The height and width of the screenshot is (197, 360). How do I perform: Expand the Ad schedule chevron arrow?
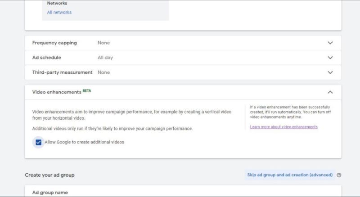[x=330, y=58]
